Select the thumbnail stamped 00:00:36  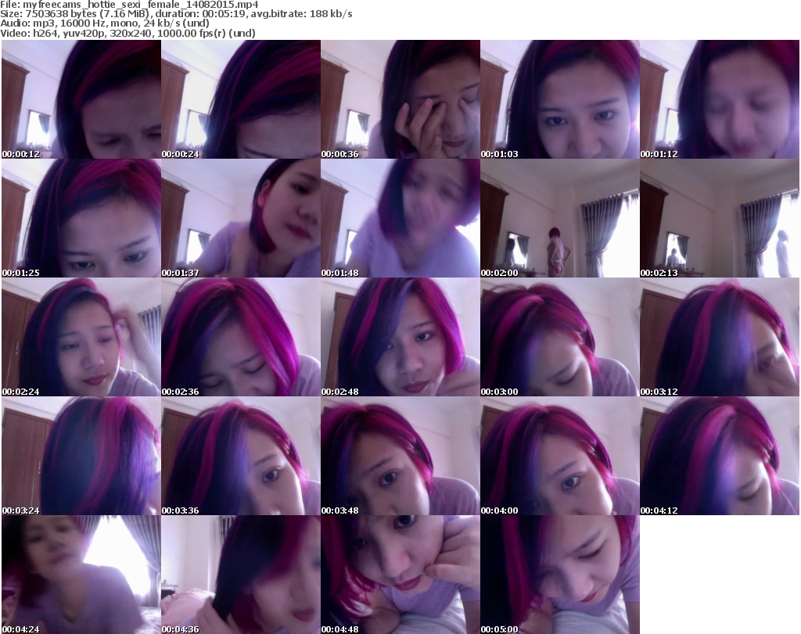[x=400, y=99]
